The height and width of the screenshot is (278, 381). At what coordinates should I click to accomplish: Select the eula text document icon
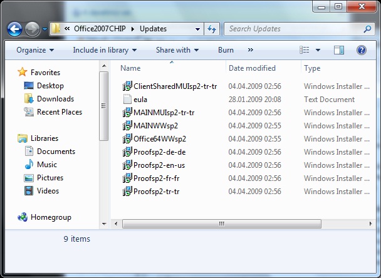pos(127,100)
